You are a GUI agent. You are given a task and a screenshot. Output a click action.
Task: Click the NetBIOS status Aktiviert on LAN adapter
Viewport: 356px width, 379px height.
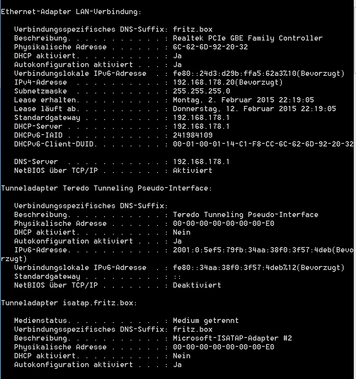pos(192,170)
